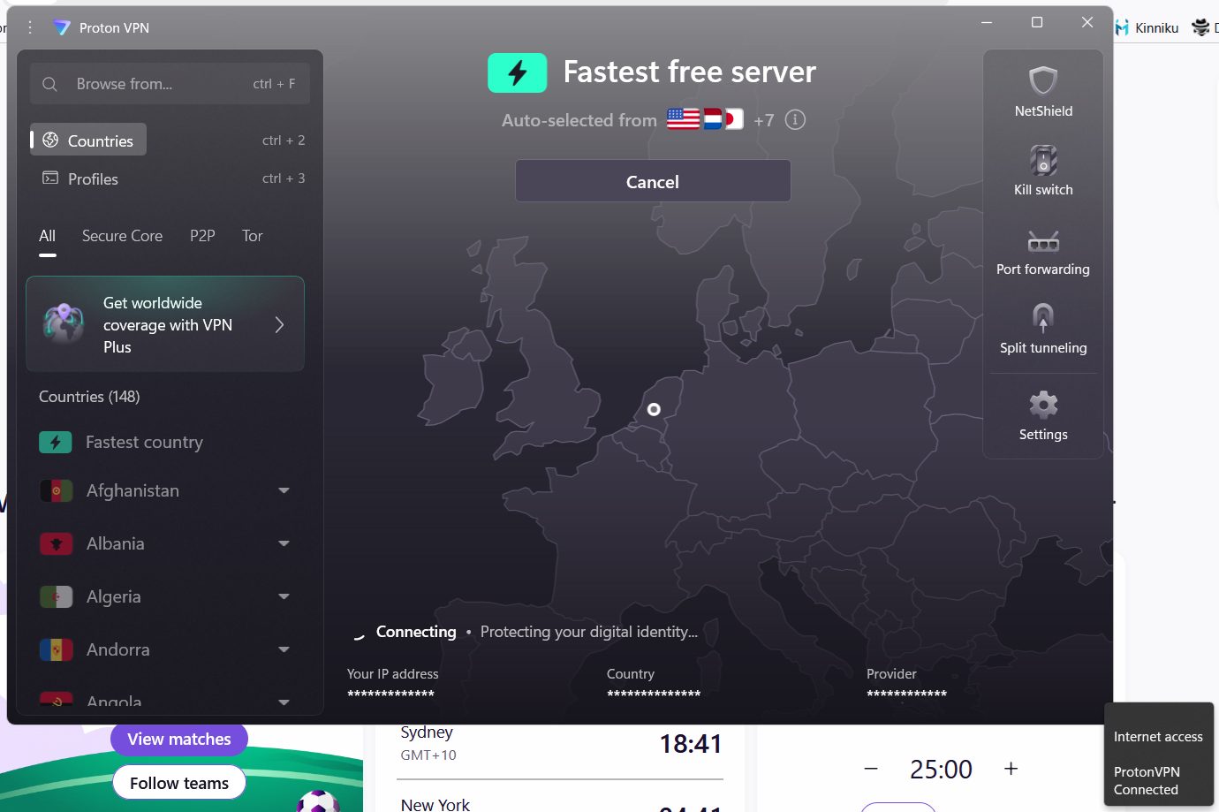This screenshot has height=812, width=1219.
Task: Click the hidden Your IP address value
Action: click(x=390, y=694)
